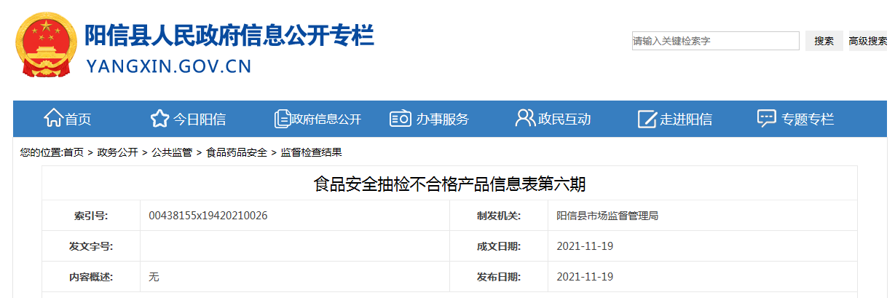The height and width of the screenshot is (298, 895).
Task: Click the star icon for 今日阳信
Action: coord(159,118)
